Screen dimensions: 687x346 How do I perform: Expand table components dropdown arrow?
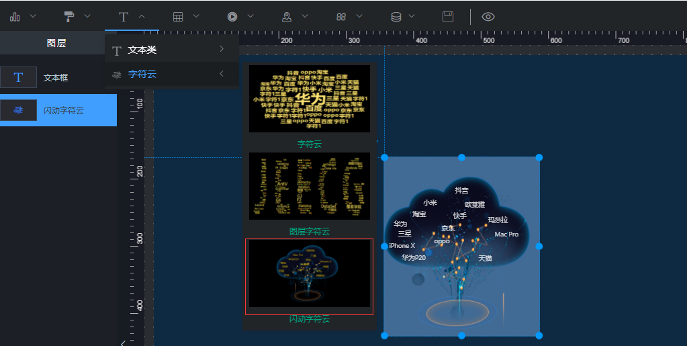pyautogui.click(x=196, y=16)
